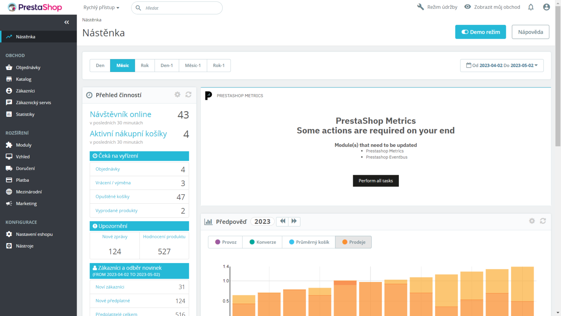Click the Doručení truck icon
561x316 pixels.
point(9,168)
